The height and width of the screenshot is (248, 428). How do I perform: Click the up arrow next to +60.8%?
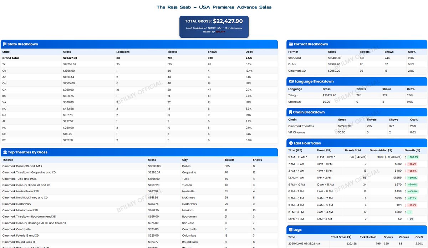point(406,178)
